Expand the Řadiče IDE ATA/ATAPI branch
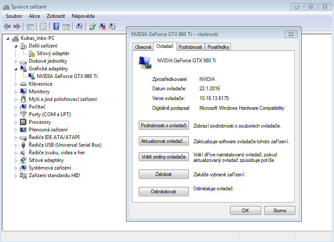Screen dimensions: 334x242 tap(16, 138)
